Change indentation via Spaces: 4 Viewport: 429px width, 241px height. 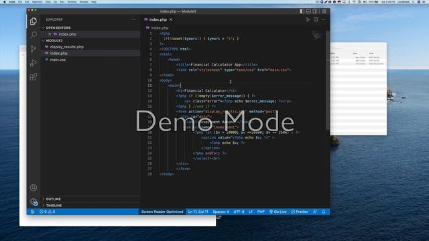point(221,212)
